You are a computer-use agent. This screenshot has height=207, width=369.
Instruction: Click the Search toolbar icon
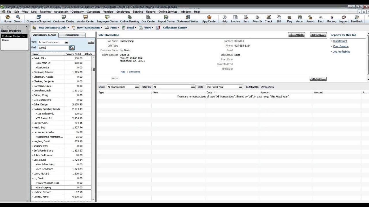[18, 19]
